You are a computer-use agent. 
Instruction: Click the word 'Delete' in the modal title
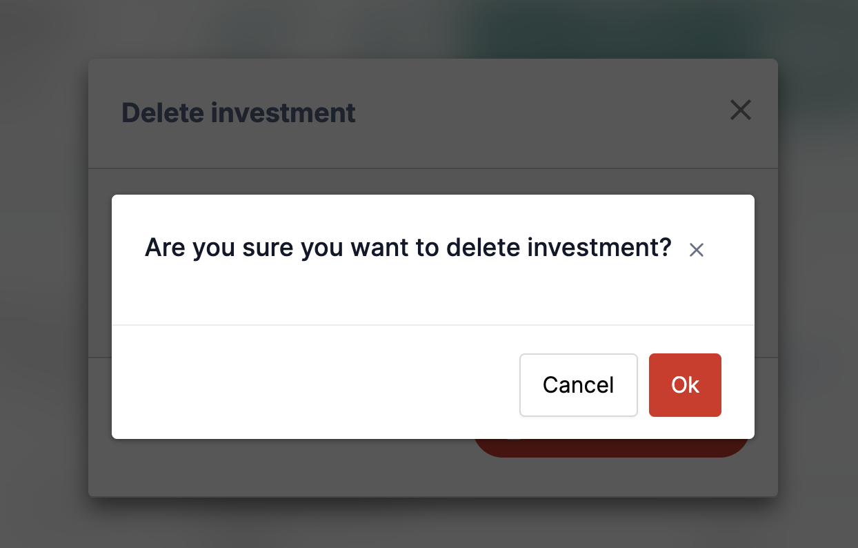(x=163, y=112)
